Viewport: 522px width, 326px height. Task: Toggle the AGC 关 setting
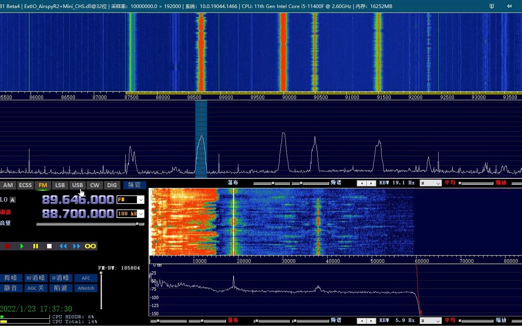click(x=36, y=288)
